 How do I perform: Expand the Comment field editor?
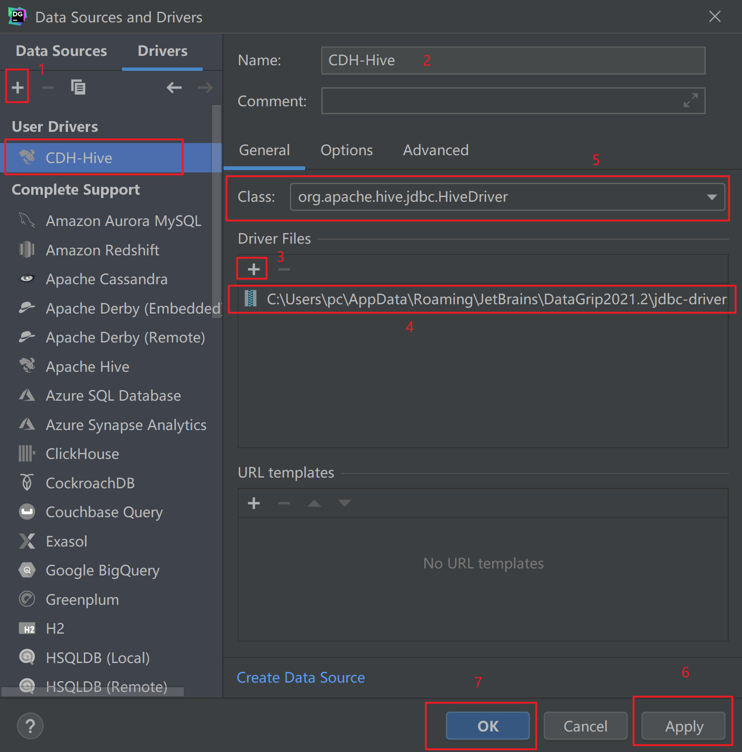tap(690, 100)
